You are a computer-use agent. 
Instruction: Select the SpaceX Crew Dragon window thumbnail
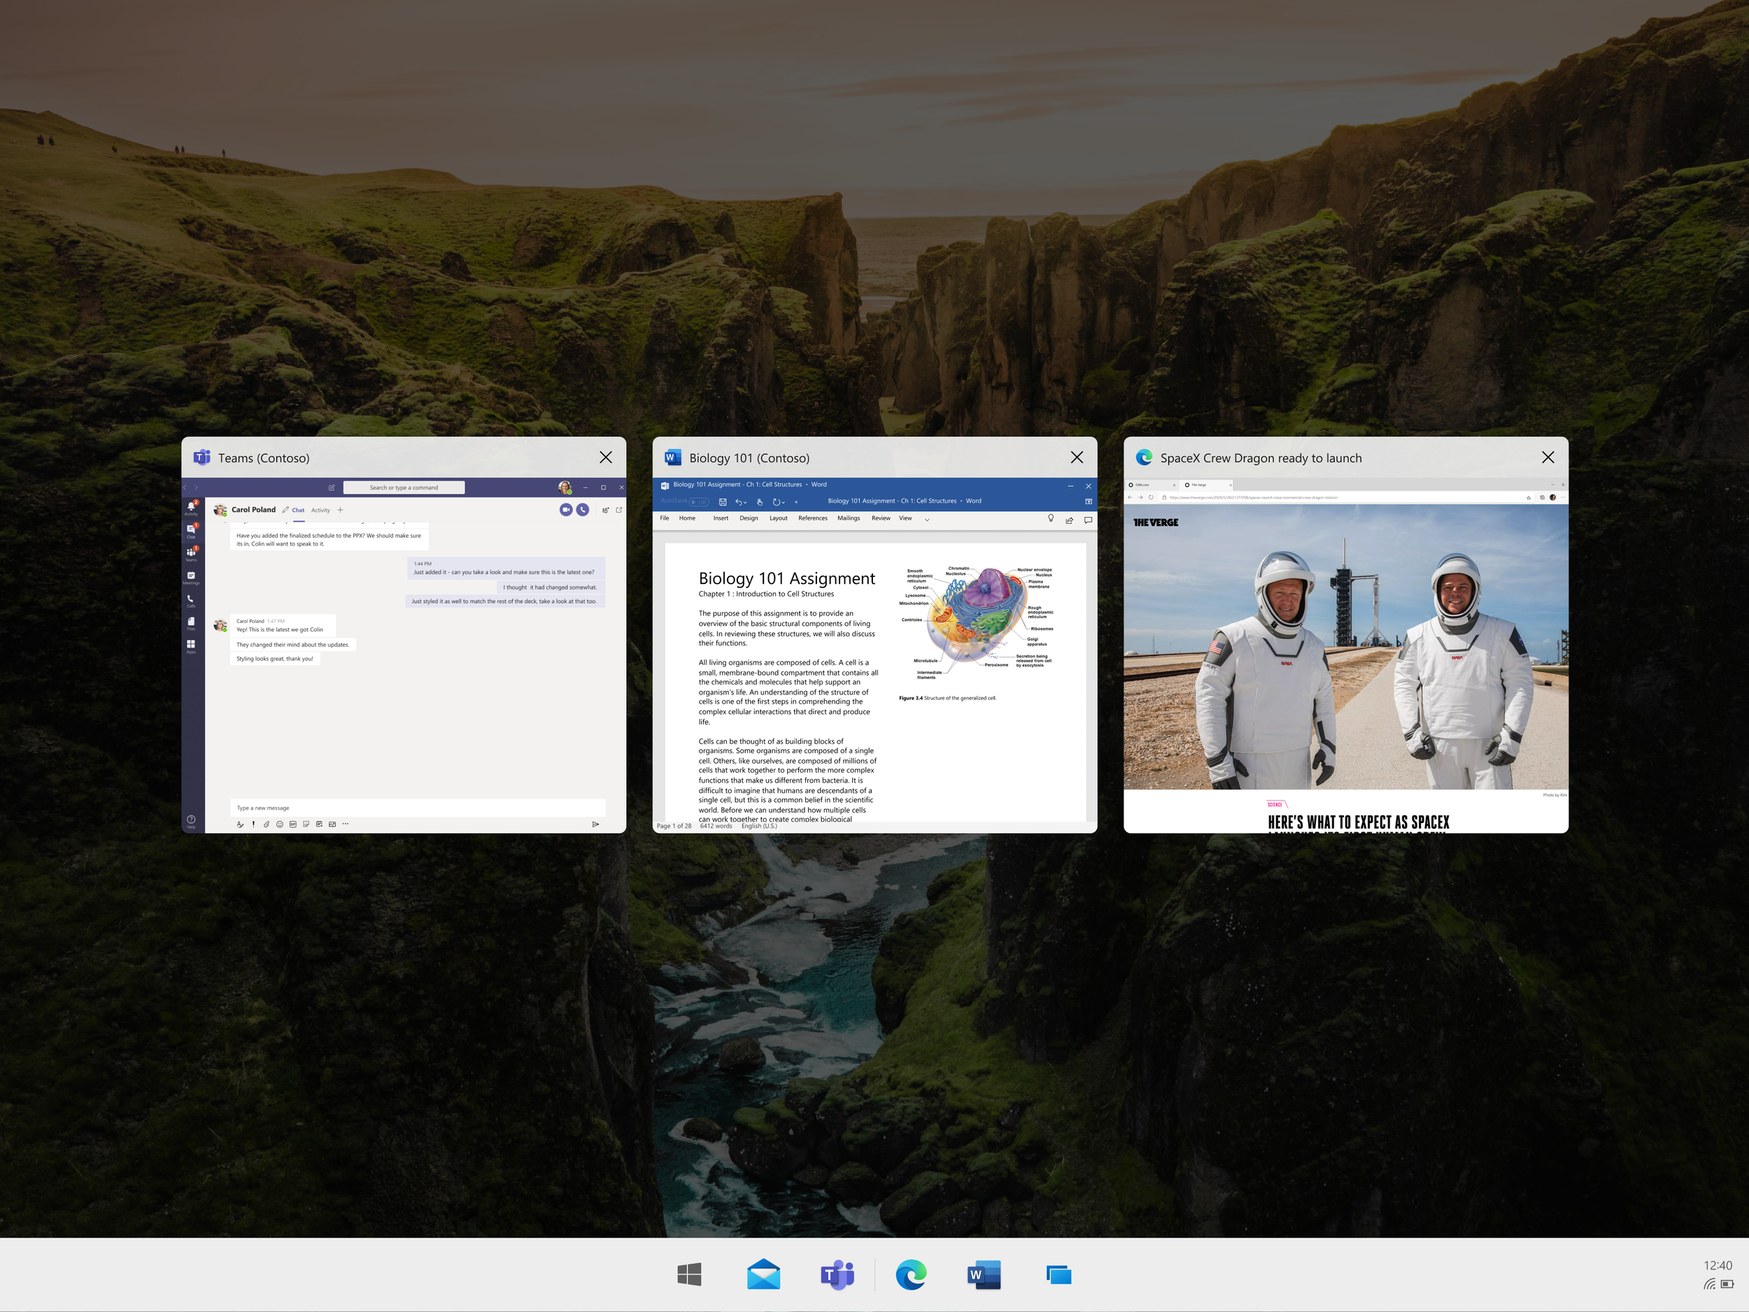tap(1346, 648)
